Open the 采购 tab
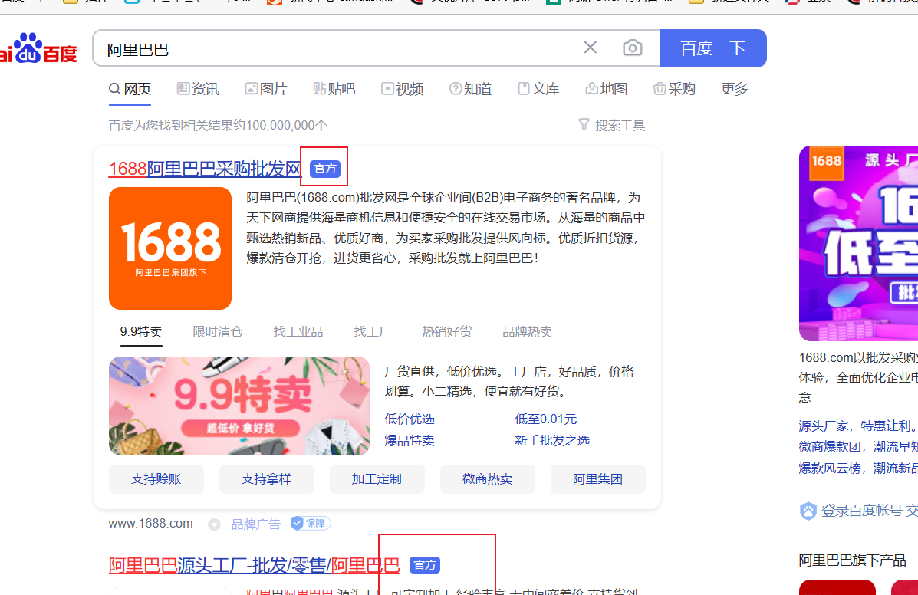Viewport: 918px width, 595px height. coord(674,89)
